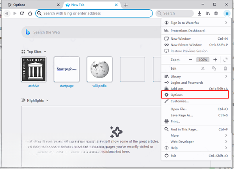Select Open File... entry
234x169 pixels.
point(196,109)
